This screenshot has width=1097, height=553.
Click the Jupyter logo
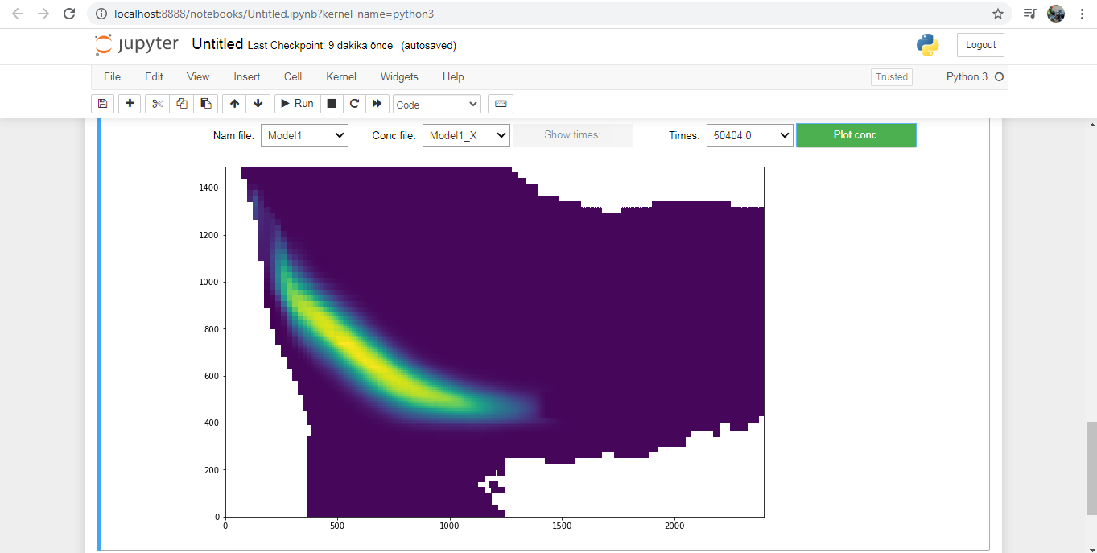(x=137, y=45)
